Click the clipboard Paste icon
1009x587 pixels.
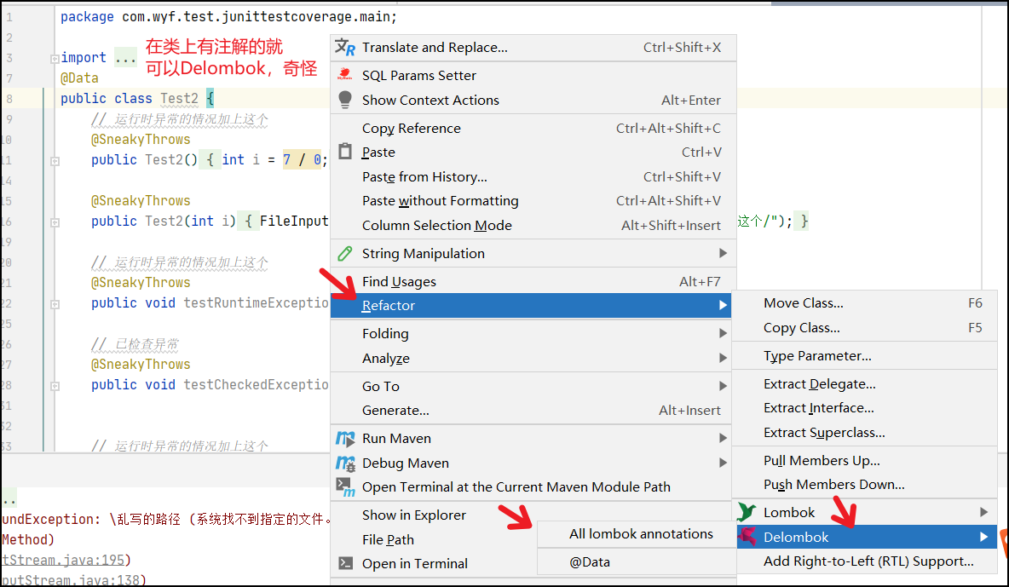(x=345, y=152)
